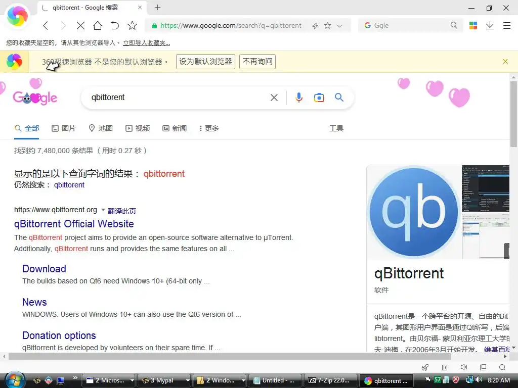Close the qbittorent Google tab
Image resolution: width=518 pixels, height=388 pixels.
(140, 7)
